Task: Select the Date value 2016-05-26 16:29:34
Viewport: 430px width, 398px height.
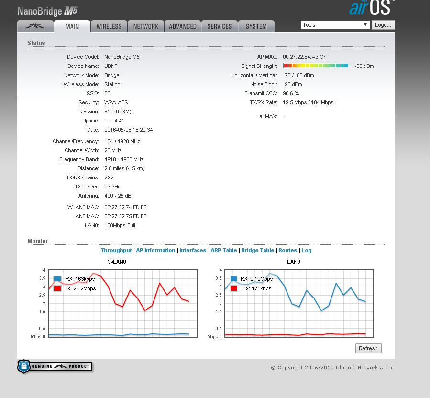Action: [128, 130]
